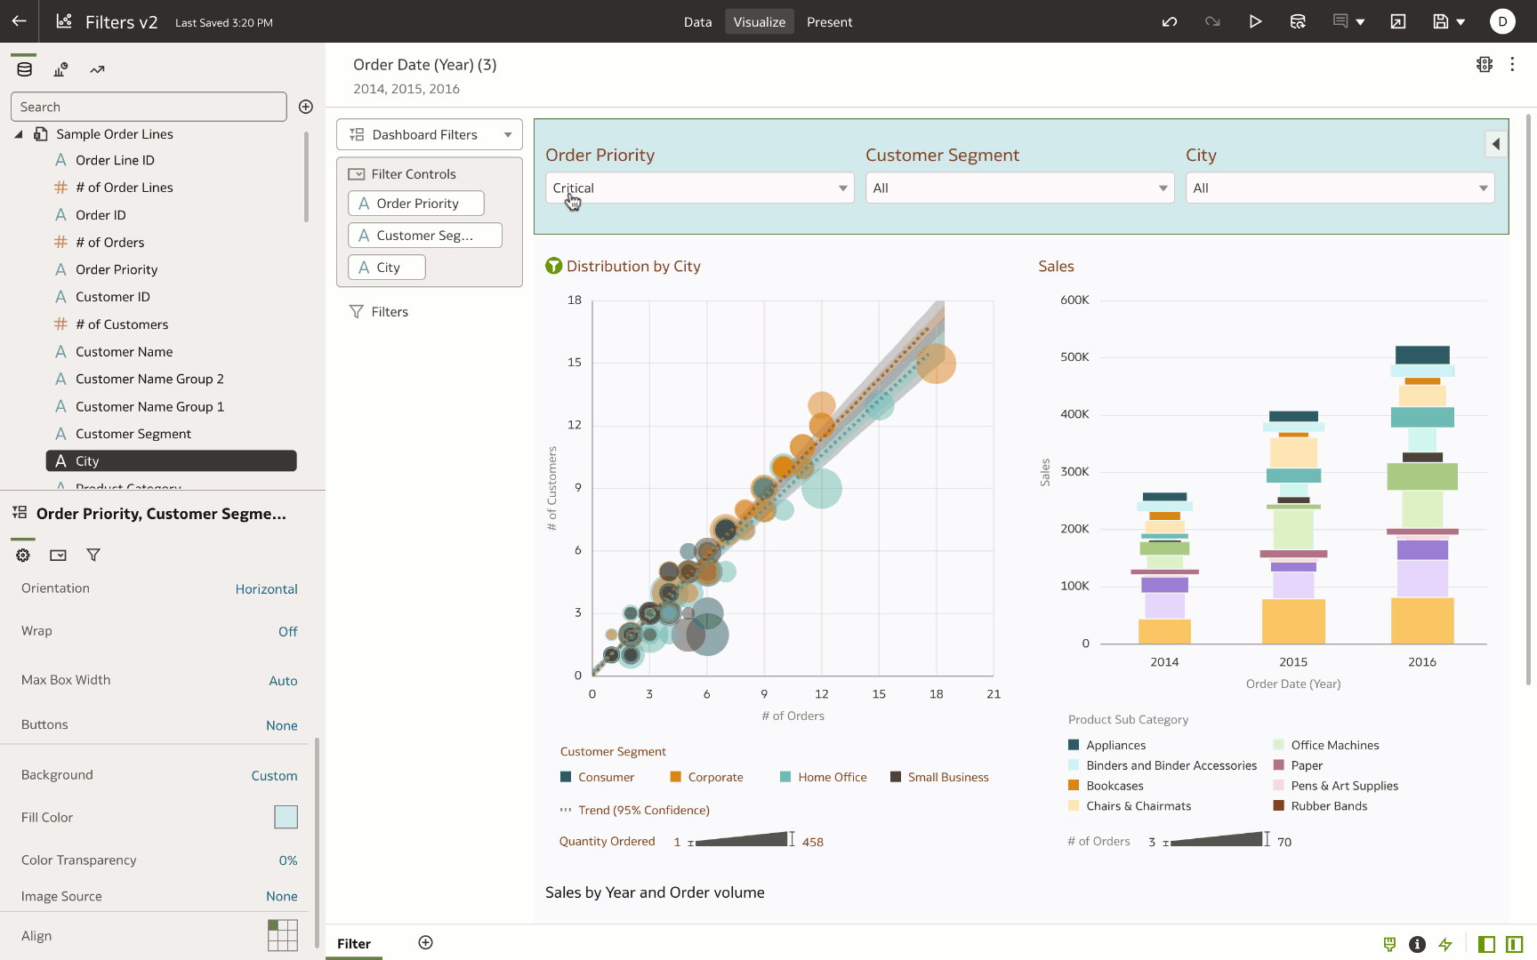This screenshot has width=1537, height=960.
Task: Click the Order Priority filter control chip
Action: [416, 204]
